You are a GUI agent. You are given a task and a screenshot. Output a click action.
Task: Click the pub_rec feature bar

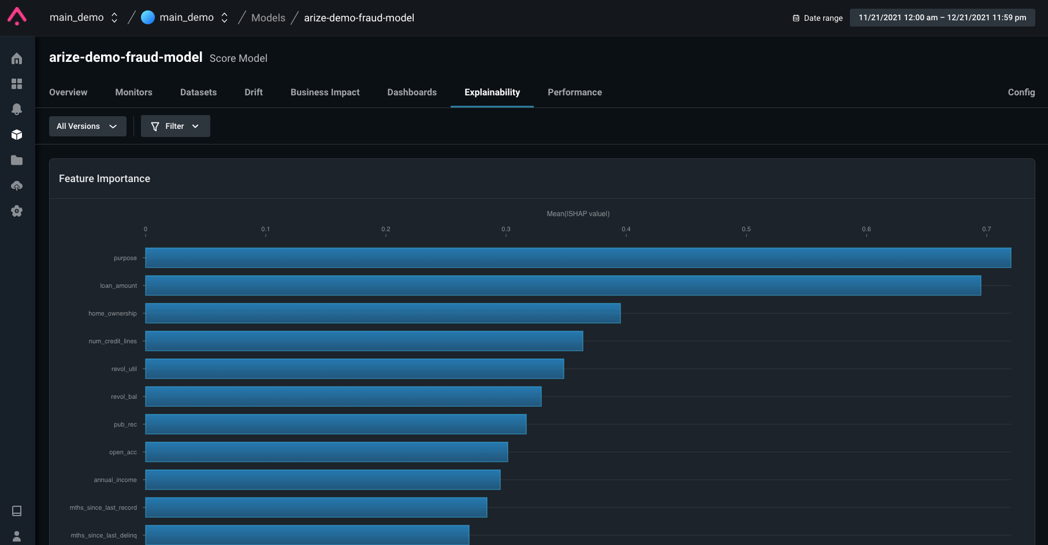(336, 424)
